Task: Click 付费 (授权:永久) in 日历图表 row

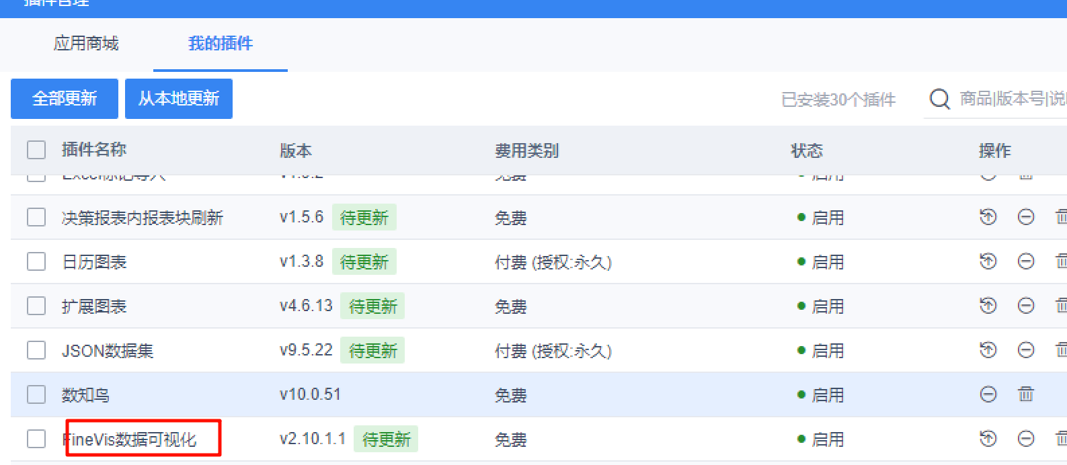Action: [x=553, y=262]
